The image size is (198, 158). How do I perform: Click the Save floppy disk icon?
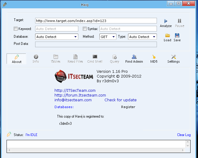click(177, 35)
